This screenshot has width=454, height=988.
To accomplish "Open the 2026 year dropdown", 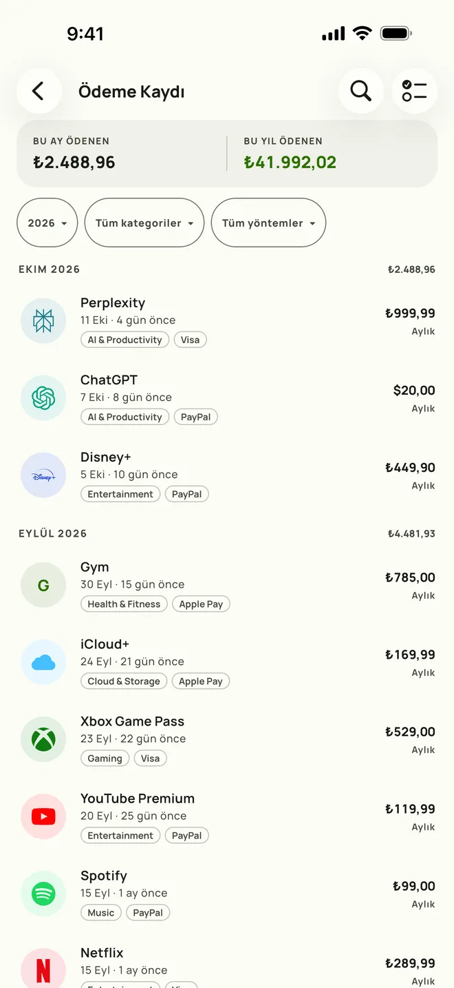I will tap(47, 223).
